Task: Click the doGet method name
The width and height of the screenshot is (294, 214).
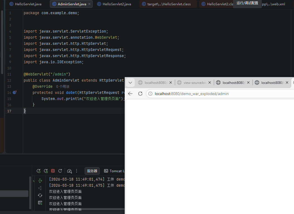Action: [x=72, y=93]
